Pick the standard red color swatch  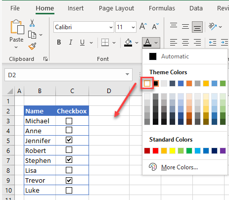click(x=155, y=150)
